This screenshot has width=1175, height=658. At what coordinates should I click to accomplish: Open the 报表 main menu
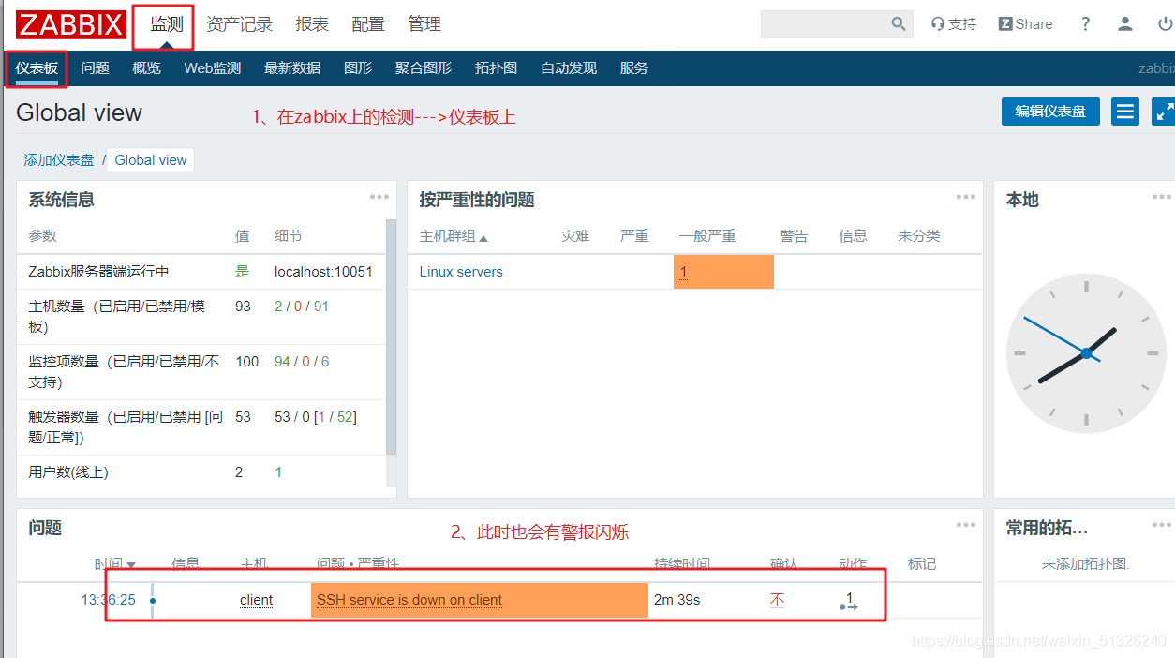pos(312,24)
